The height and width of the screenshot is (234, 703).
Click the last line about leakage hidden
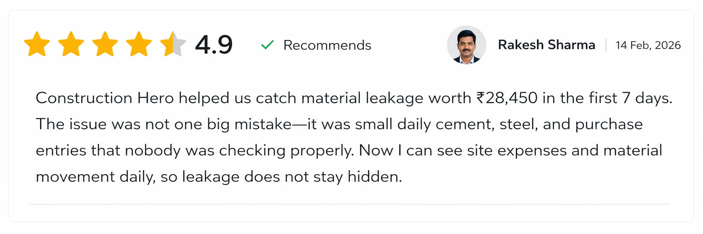219,177
